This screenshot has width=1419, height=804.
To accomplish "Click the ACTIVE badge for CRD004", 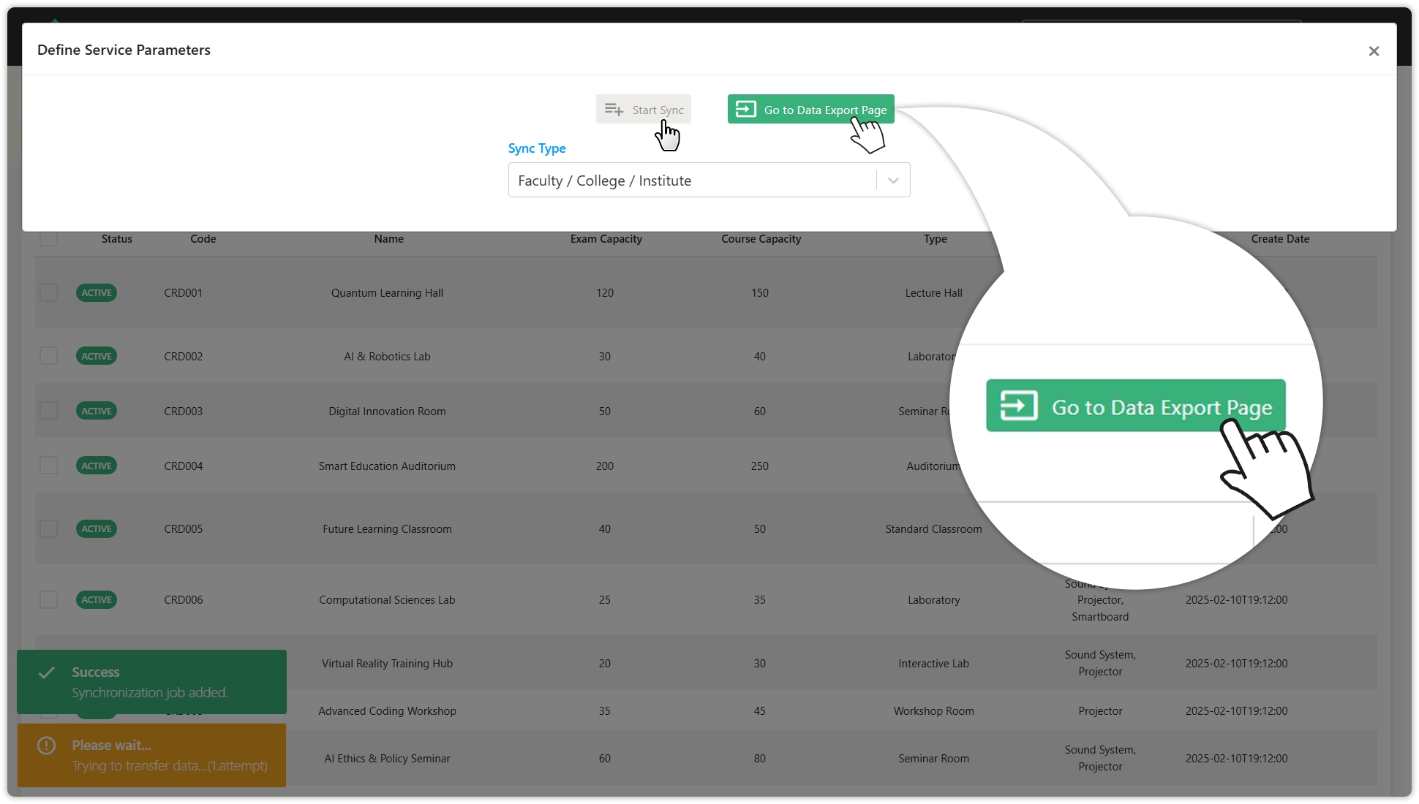I will coord(97,466).
